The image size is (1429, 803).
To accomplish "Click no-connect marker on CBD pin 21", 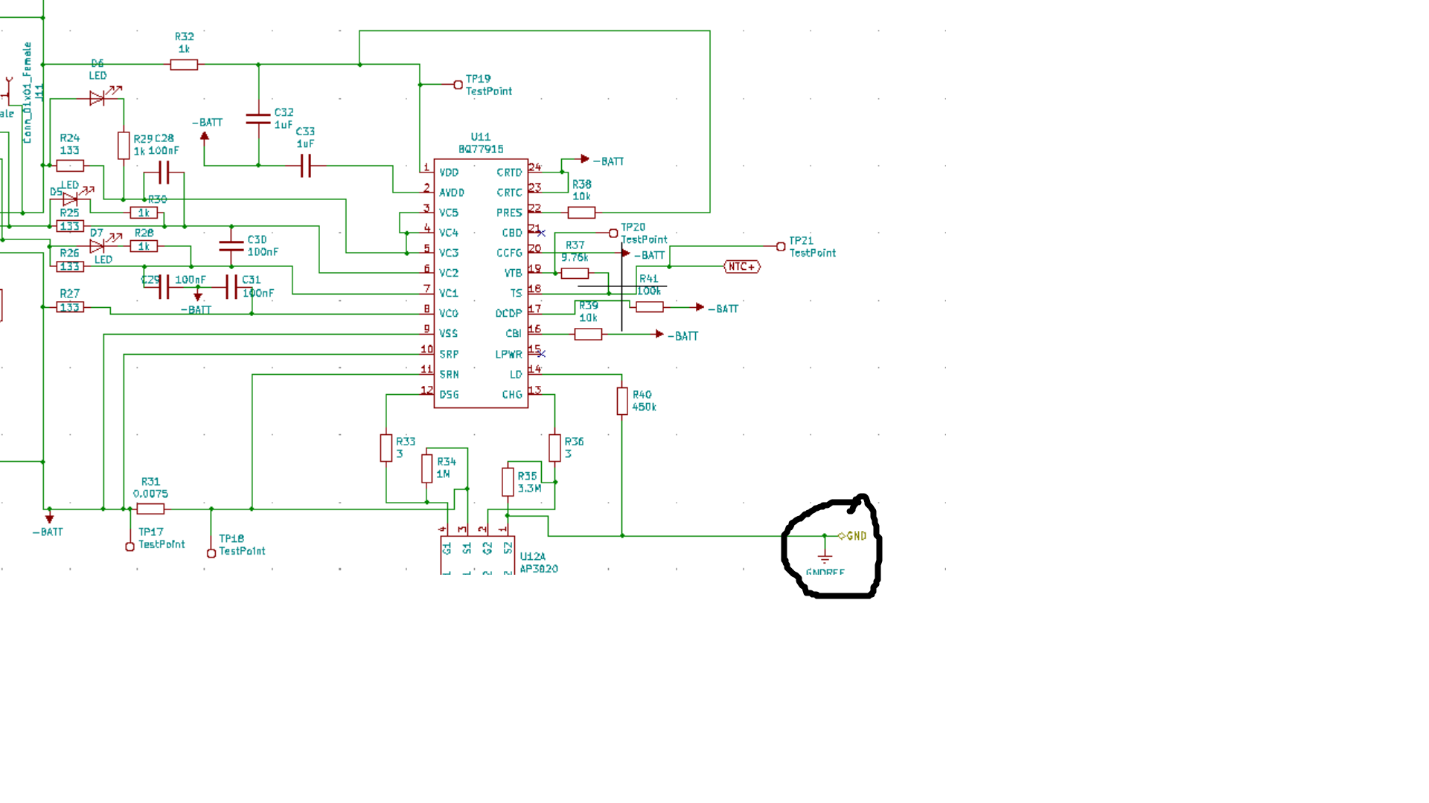I will pos(542,233).
